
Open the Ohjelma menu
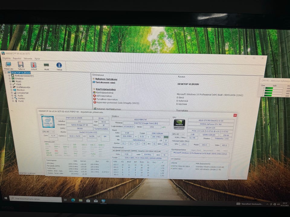(x=6, y=58)
